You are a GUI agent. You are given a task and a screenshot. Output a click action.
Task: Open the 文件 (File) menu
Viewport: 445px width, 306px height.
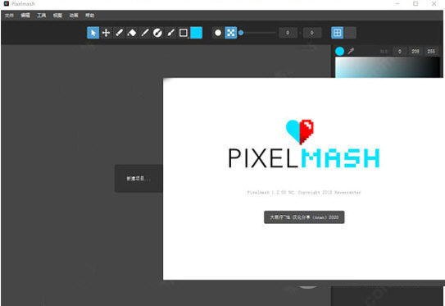pyautogui.click(x=9, y=16)
